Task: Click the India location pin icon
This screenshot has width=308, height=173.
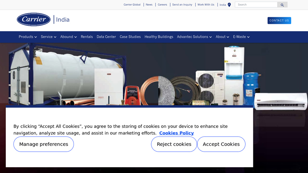Action: [229, 5]
